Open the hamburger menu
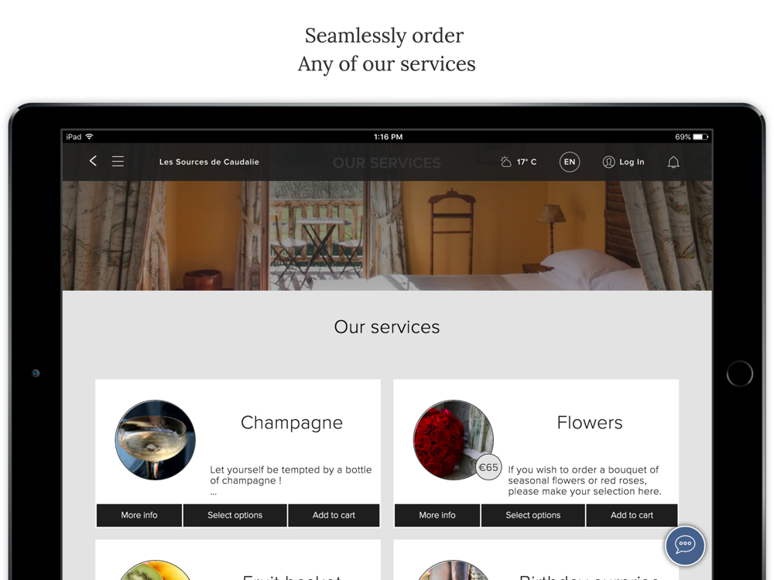 (x=118, y=162)
